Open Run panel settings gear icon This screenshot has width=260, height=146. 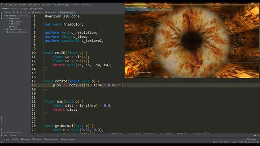[255, 135]
